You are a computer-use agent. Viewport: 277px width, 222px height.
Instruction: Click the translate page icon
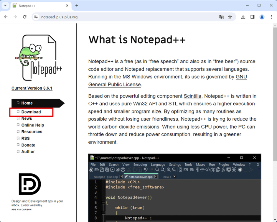(x=221, y=17)
